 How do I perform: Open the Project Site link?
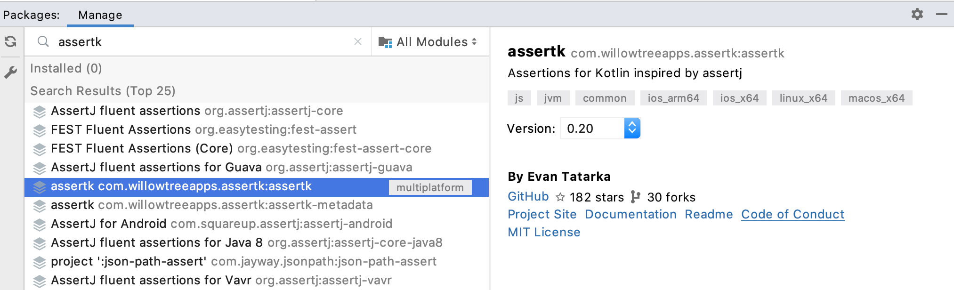coord(542,215)
